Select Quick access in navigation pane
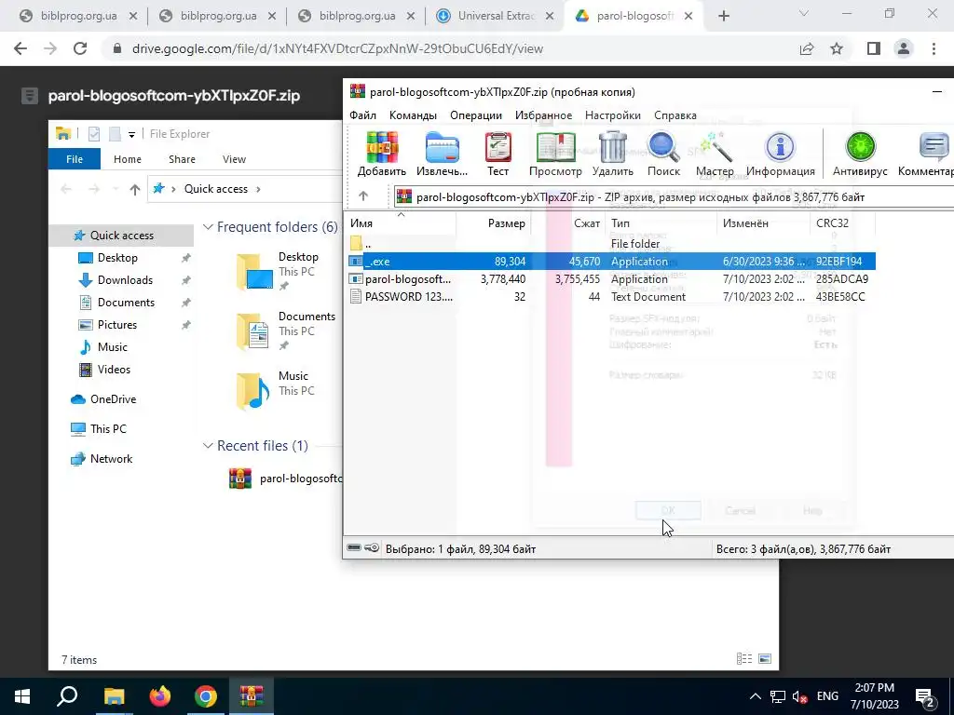 pos(121,236)
